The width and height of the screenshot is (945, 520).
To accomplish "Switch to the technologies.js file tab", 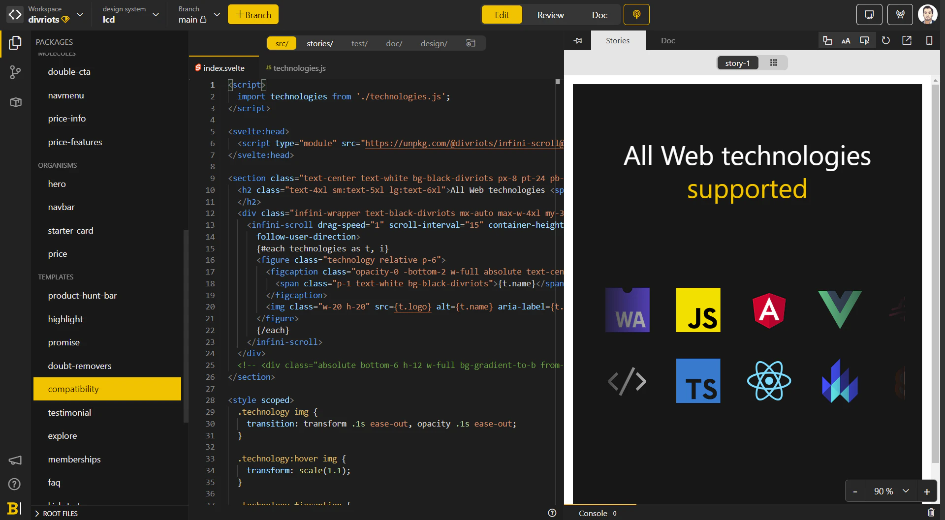I will [x=295, y=68].
